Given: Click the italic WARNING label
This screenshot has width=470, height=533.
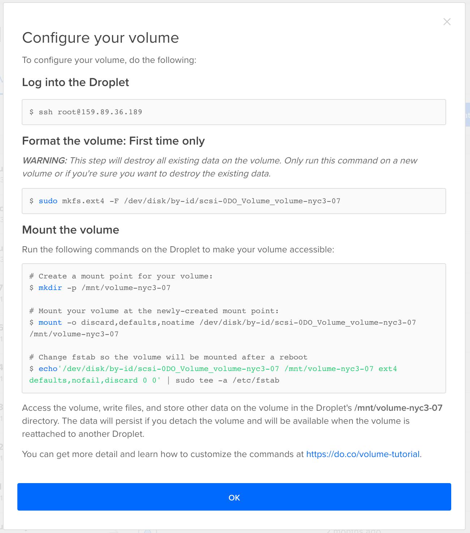Looking at the screenshot, I should pos(44,161).
